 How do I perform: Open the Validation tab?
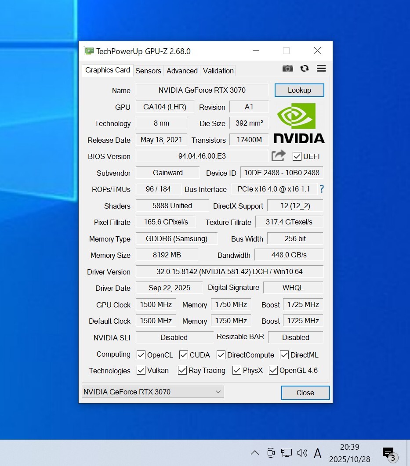tap(218, 71)
